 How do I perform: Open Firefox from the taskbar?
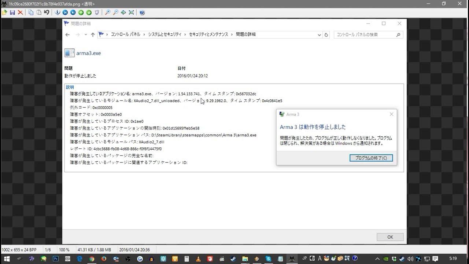[104, 259]
